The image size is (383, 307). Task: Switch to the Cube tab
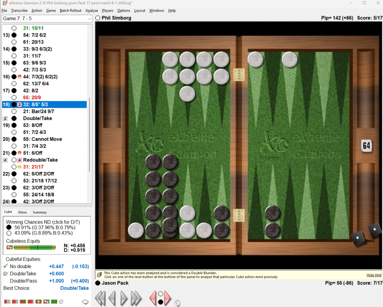8,212
